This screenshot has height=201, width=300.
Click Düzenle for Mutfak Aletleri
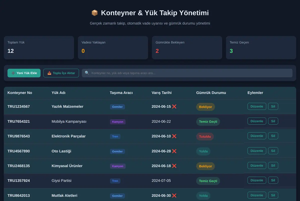coord(257,195)
